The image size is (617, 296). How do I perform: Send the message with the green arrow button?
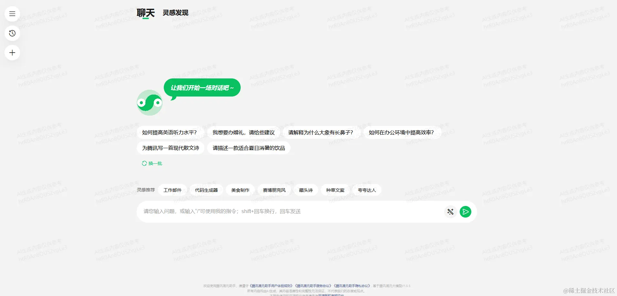(465, 212)
